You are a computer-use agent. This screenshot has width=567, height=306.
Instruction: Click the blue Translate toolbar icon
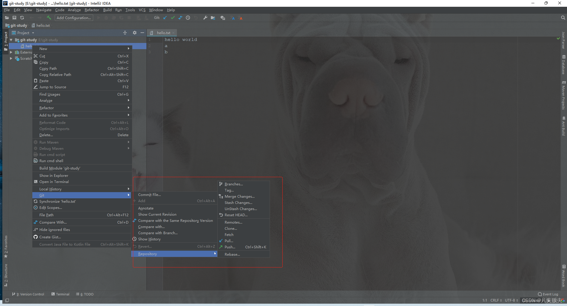pyautogui.click(x=233, y=18)
